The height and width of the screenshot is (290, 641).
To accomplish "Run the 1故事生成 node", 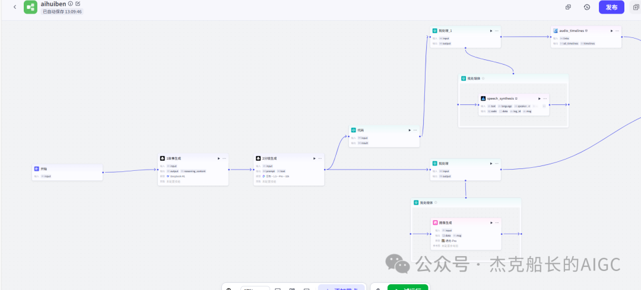I will pyautogui.click(x=218, y=158).
